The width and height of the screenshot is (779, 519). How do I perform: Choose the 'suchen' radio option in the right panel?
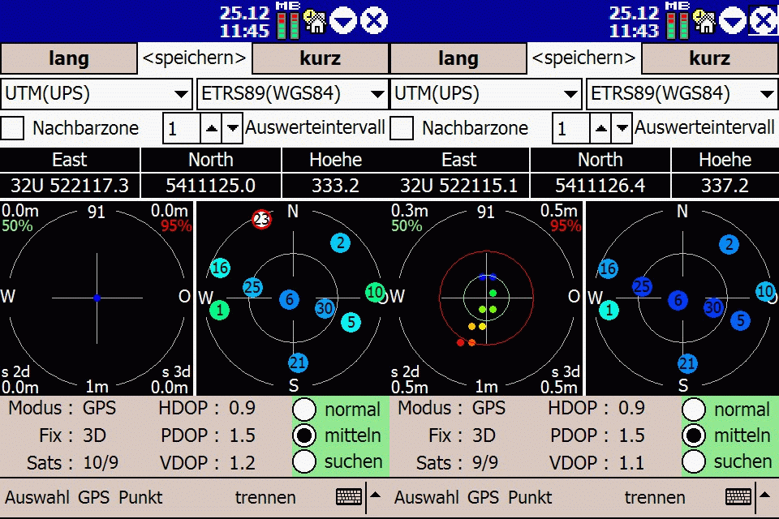pyautogui.click(x=694, y=461)
